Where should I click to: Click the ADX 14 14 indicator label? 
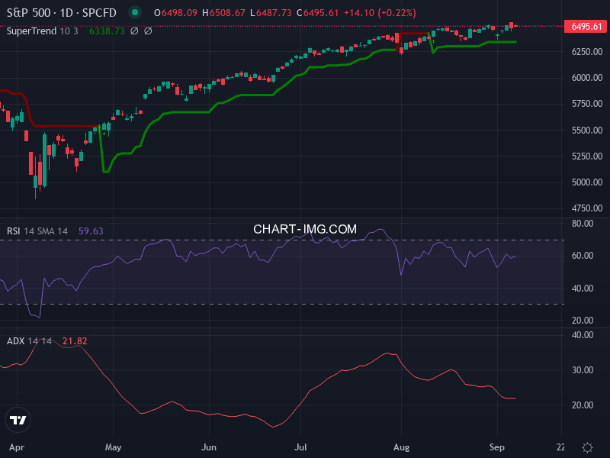pos(29,341)
